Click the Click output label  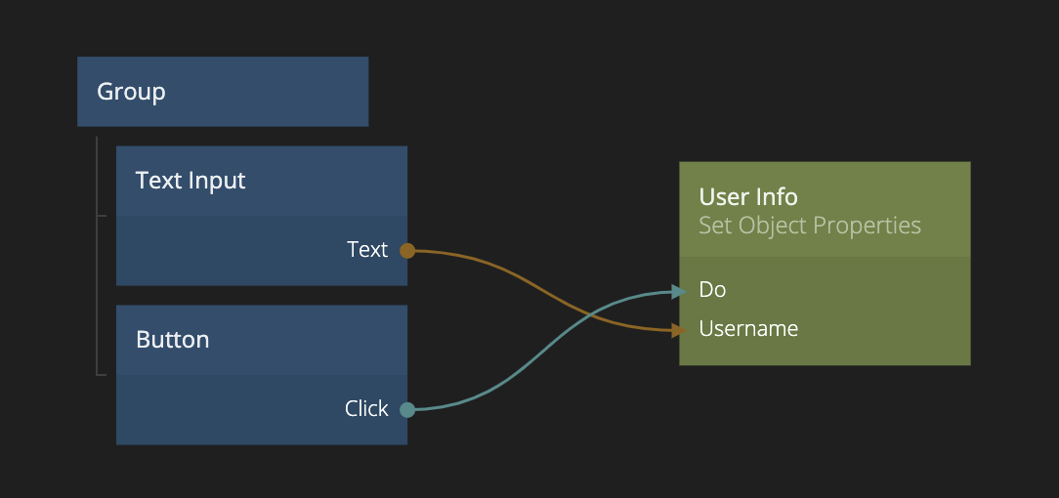click(366, 409)
